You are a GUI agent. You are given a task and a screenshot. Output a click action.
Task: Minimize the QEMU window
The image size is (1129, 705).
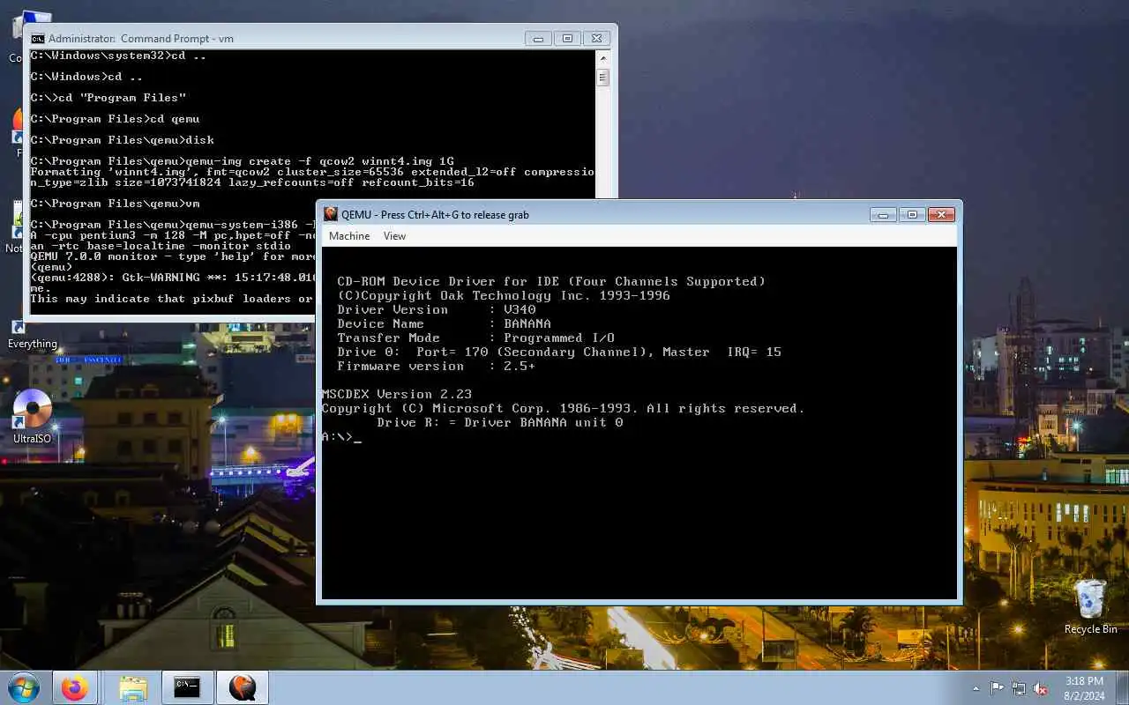pyautogui.click(x=883, y=214)
